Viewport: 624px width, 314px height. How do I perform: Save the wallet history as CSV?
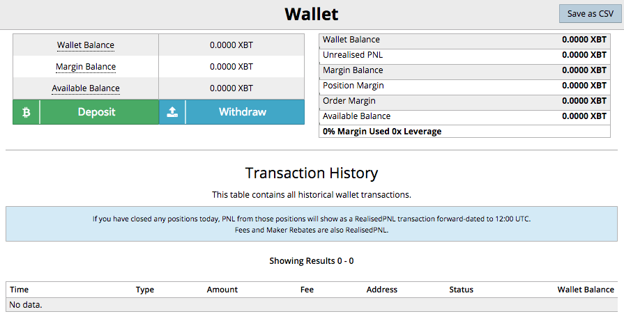tap(590, 13)
